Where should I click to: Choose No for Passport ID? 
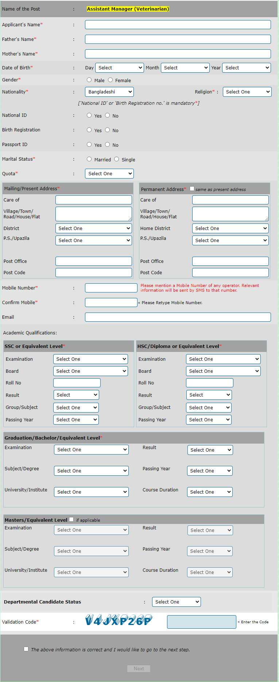pos(107,145)
